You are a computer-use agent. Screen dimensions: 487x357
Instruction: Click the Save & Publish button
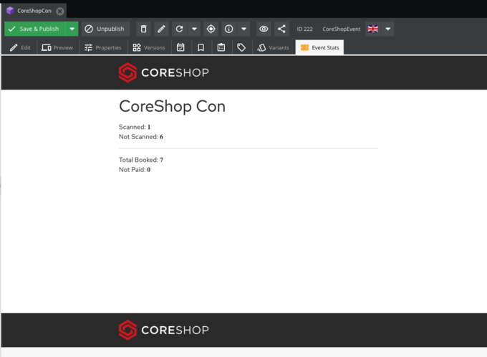tap(35, 29)
